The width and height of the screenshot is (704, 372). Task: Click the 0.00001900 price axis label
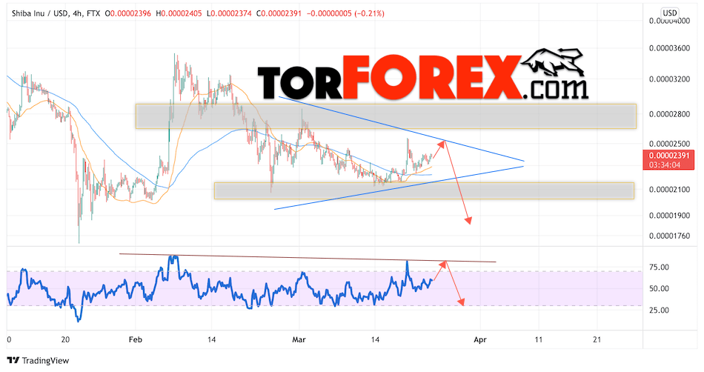click(x=669, y=216)
